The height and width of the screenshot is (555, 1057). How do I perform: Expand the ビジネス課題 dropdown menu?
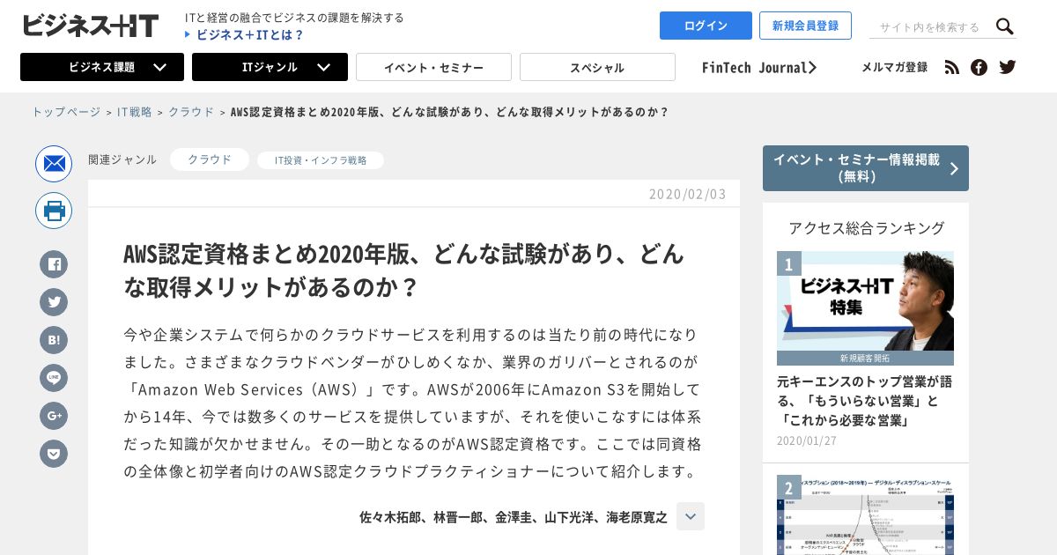tap(102, 67)
